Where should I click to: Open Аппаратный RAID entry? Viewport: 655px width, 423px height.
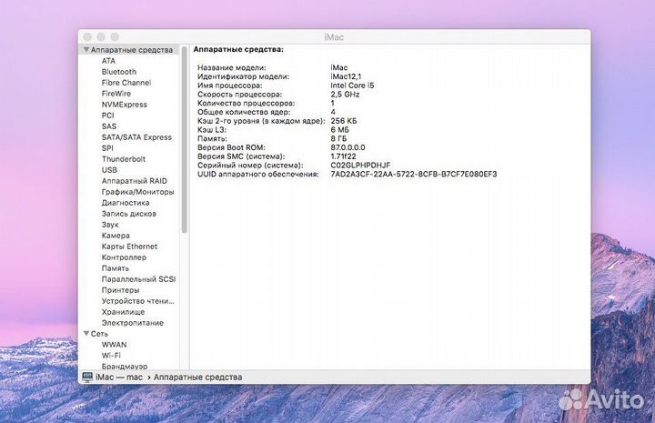[134, 181]
